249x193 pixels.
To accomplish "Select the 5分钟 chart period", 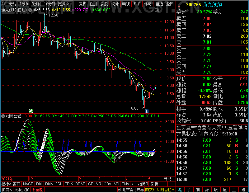I will coord(36,4).
